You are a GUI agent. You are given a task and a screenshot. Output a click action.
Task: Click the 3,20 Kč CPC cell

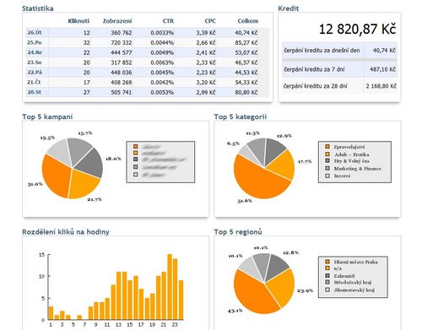click(x=206, y=83)
